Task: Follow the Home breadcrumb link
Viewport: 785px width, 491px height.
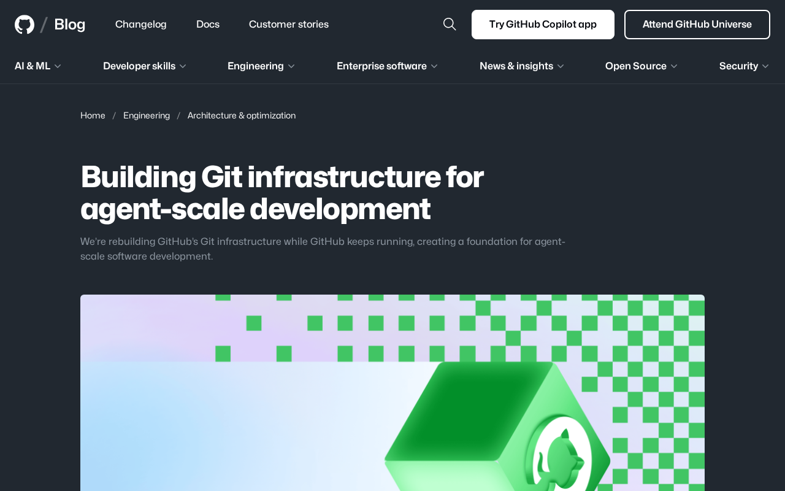Action: point(93,115)
